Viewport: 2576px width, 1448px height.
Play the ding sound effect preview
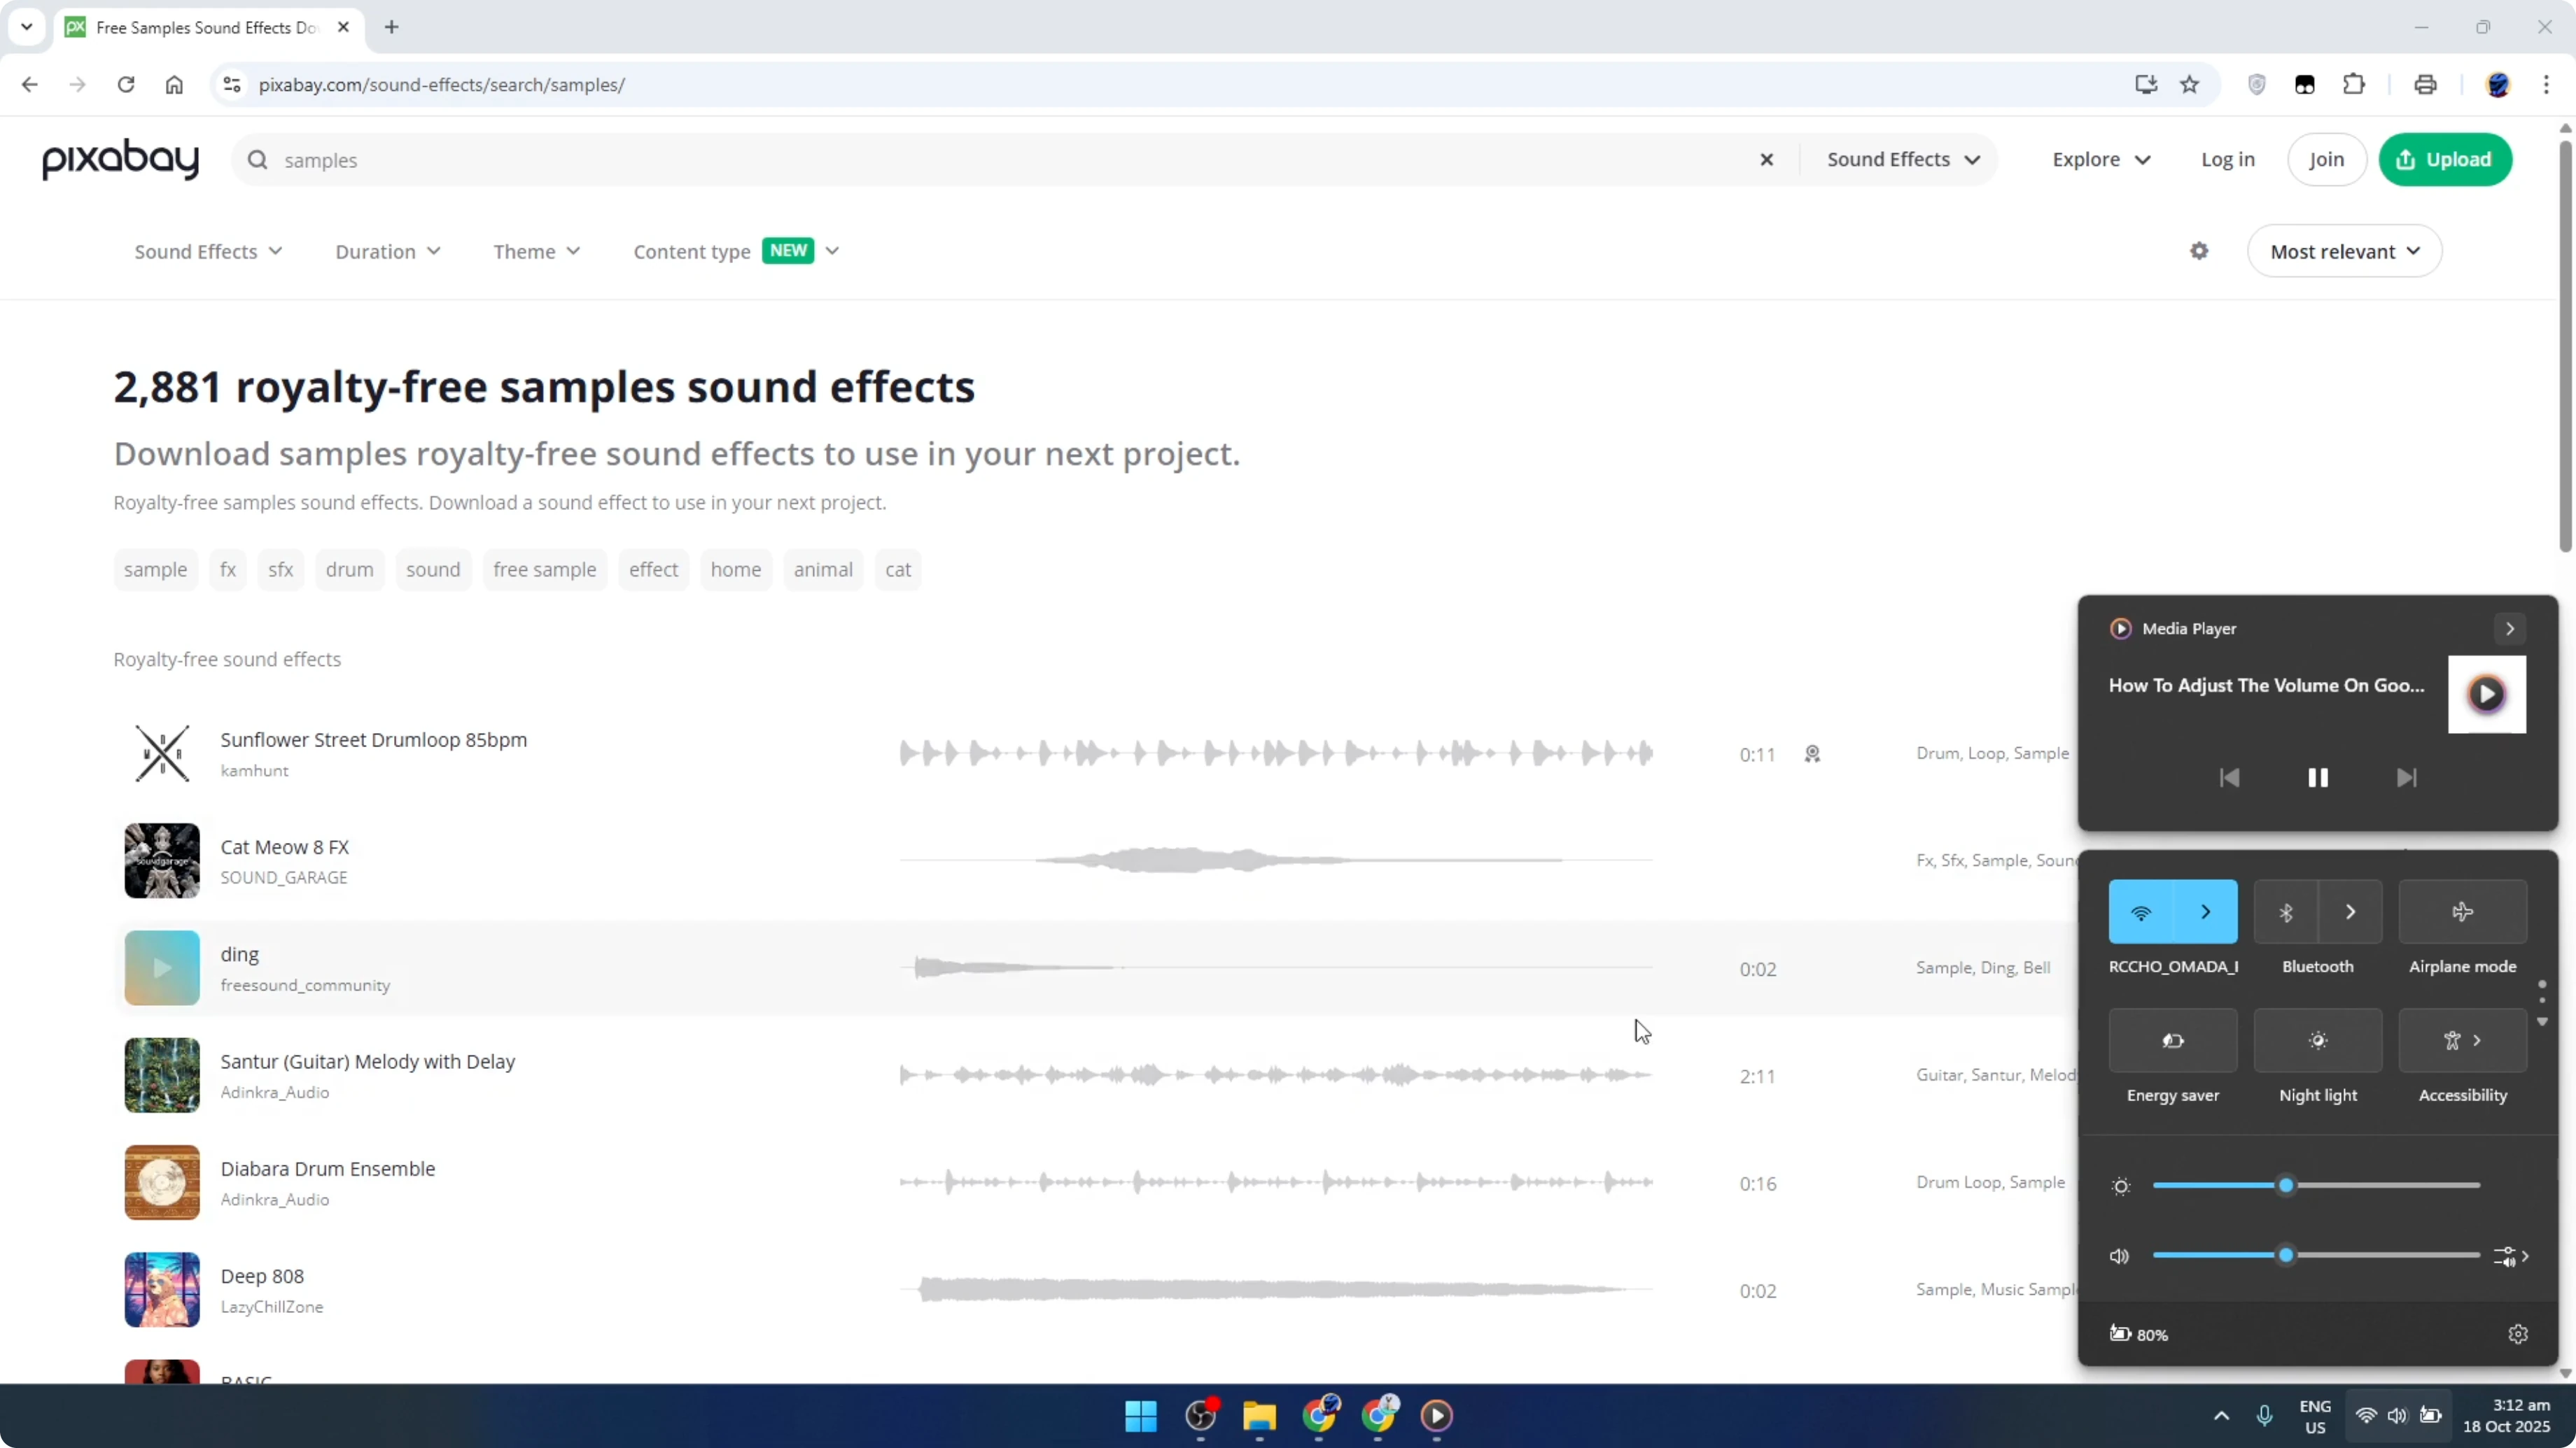pyautogui.click(x=161, y=966)
